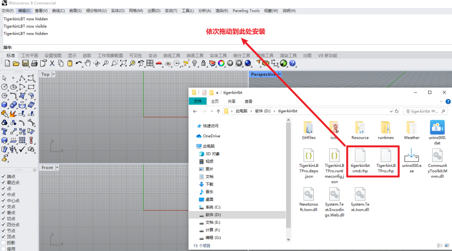The width and height of the screenshot is (452, 251).
Task: Click the Save (floppy disk) toolbar icon
Action: (25, 63)
